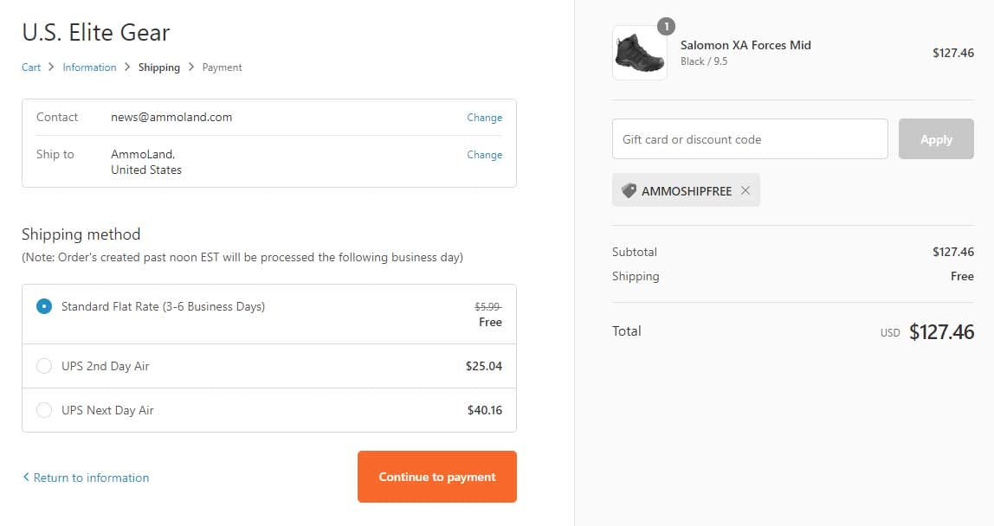Viewport: 994px width, 526px height.
Task: Click the U.S. Elite Gear store title
Action: point(96,33)
